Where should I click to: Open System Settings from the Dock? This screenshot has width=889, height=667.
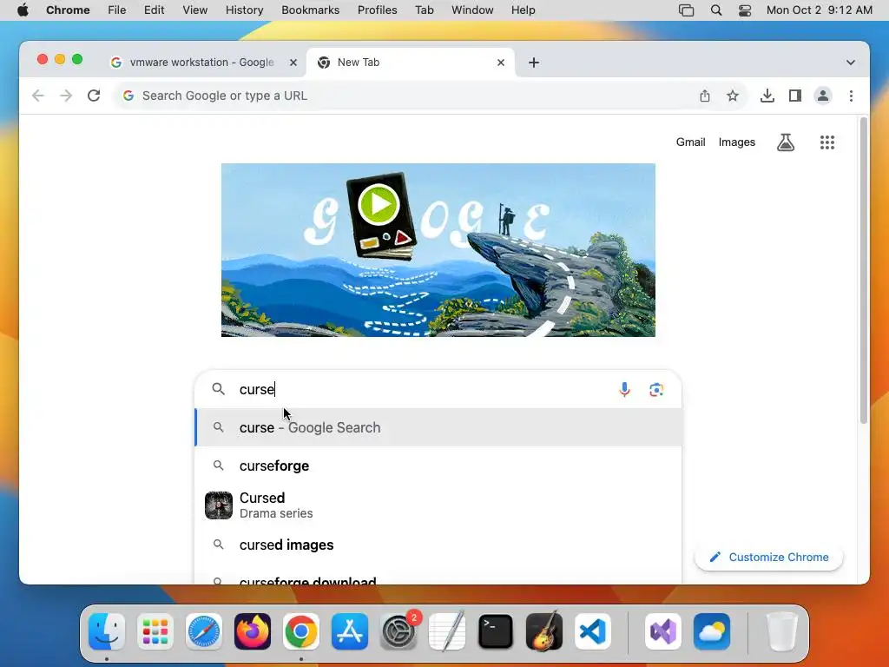pos(398,631)
